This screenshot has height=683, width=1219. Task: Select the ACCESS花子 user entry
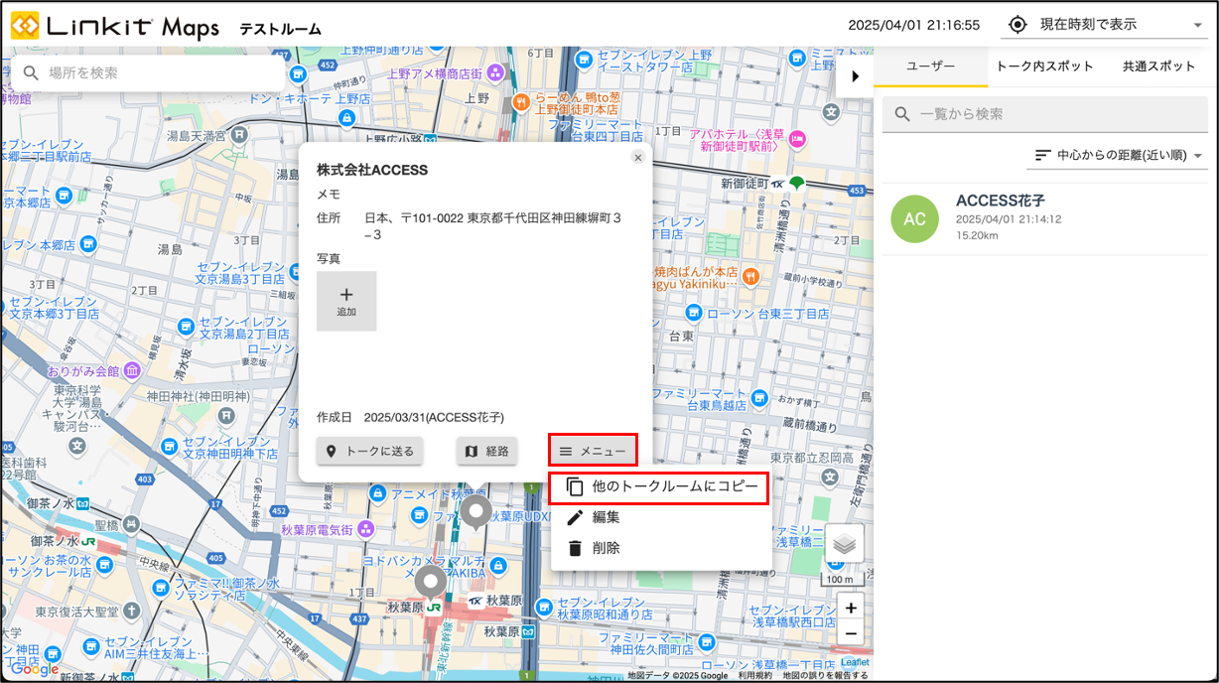[1045, 218]
